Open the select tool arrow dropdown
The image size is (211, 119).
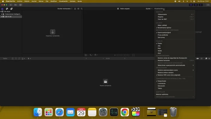pos(29,58)
